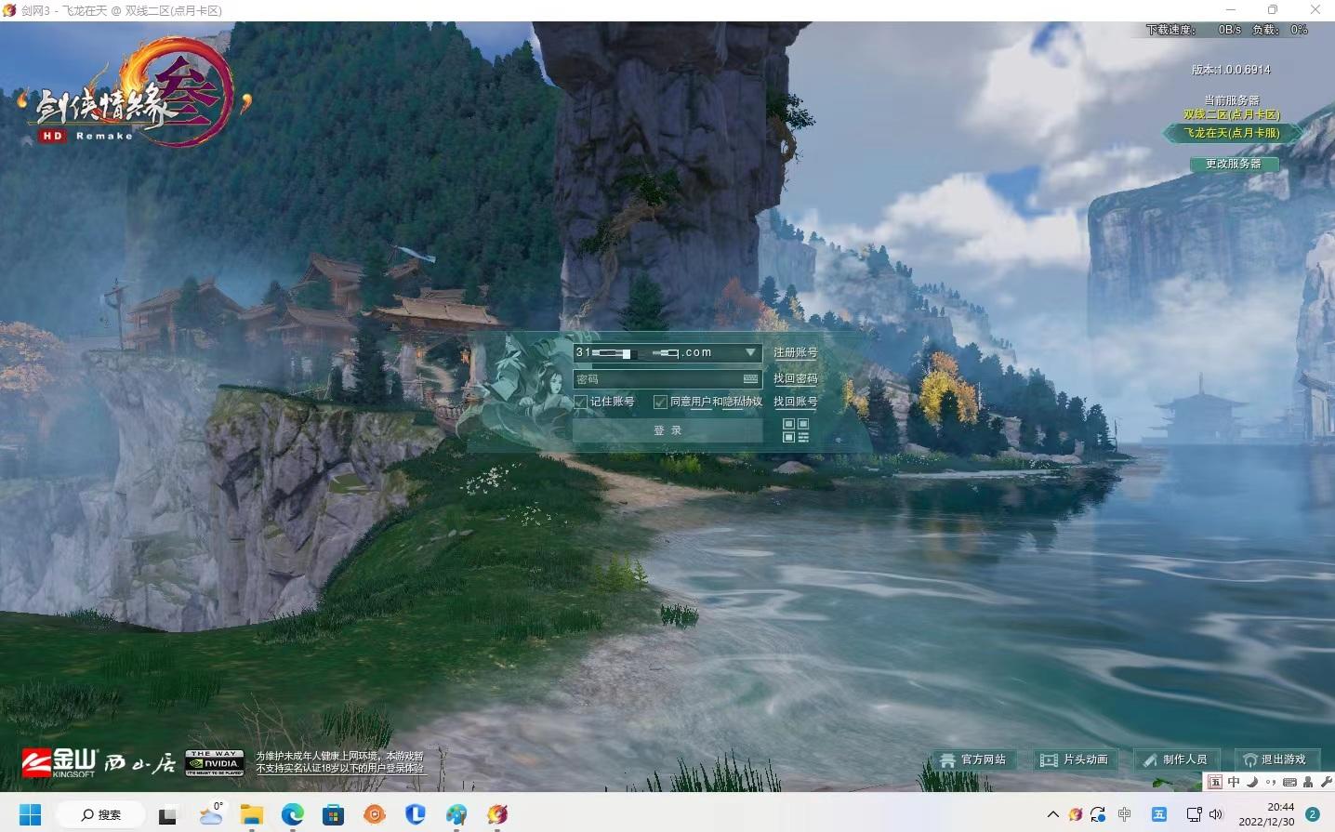Tick the 记住账号 checkbox

pyautogui.click(x=581, y=402)
